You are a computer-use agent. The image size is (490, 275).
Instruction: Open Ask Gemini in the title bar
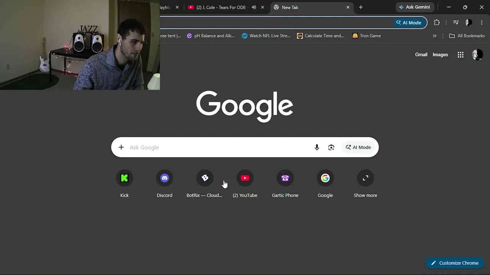pyautogui.click(x=415, y=7)
